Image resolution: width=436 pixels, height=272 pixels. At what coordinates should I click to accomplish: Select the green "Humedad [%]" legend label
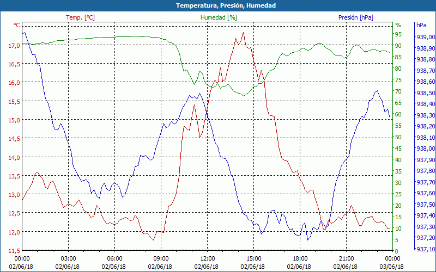[219, 17]
